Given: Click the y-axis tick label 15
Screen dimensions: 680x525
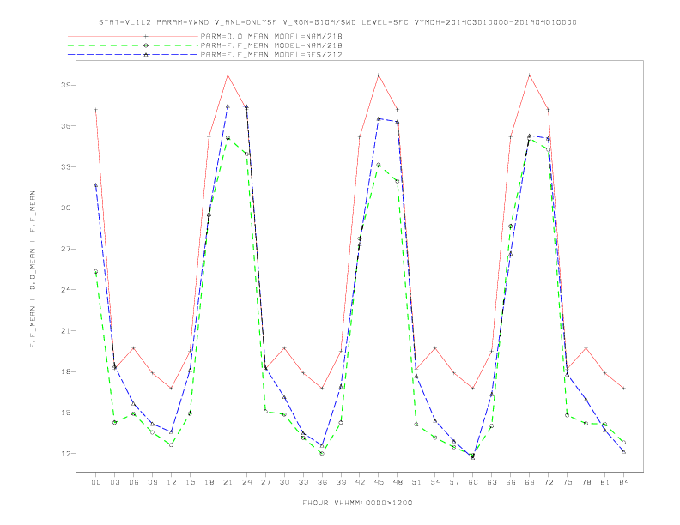Looking at the screenshot, I should [65, 413].
